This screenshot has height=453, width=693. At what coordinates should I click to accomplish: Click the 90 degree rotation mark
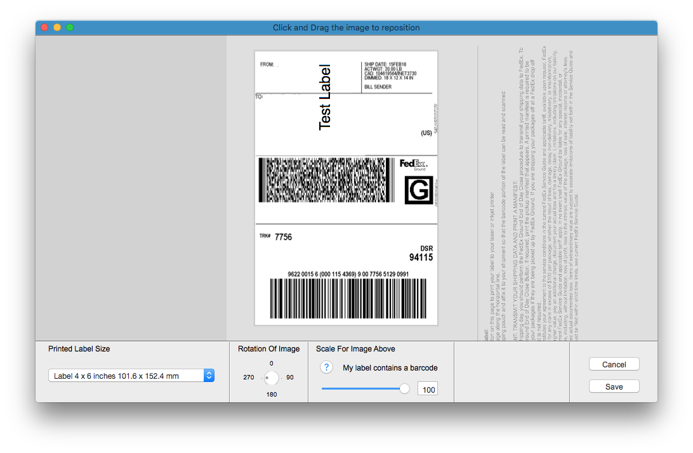click(290, 377)
